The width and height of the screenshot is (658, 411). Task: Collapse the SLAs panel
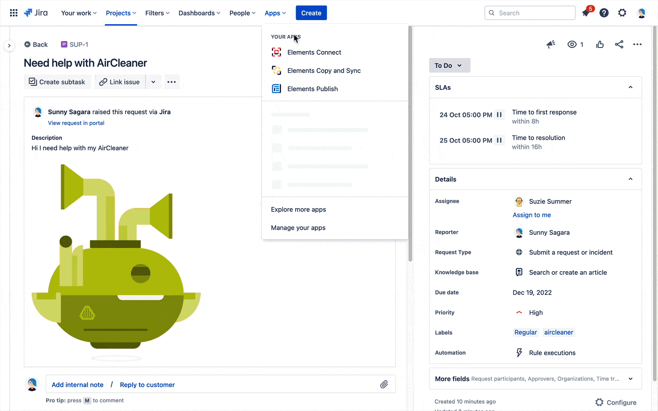pos(631,87)
